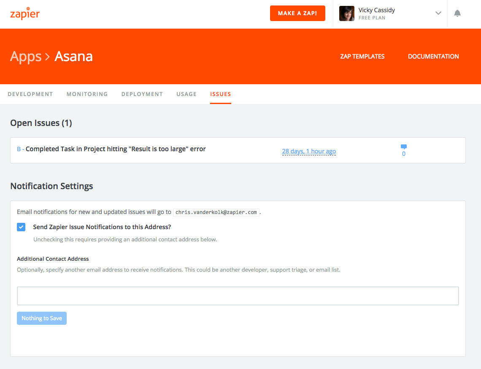Screen dimensions: 481x369
Task: Click the Vicky Cassidy account name
Action: pyautogui.click(x=376, y=10)
